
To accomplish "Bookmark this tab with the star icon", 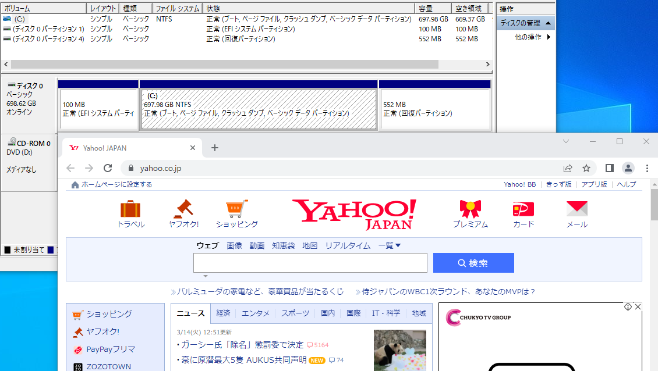I will tap(586, 168).
